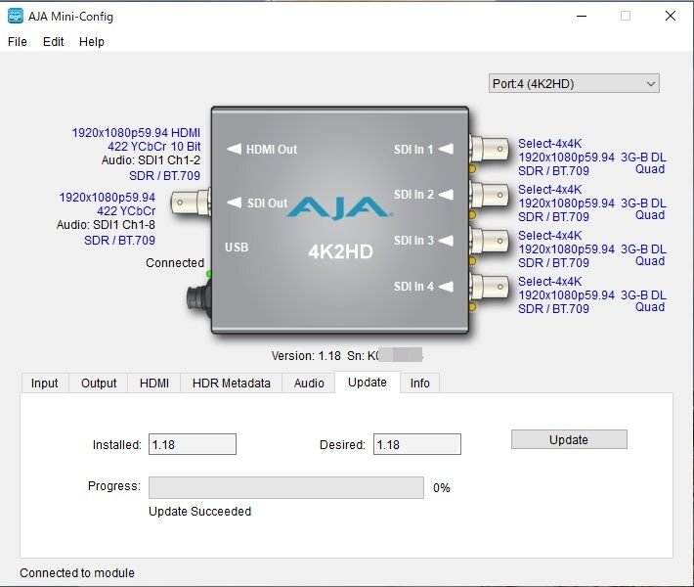Screen dimensions: 694x587
Task: Click the SDI In 3 BNC connector
Action: pos(491,241)
